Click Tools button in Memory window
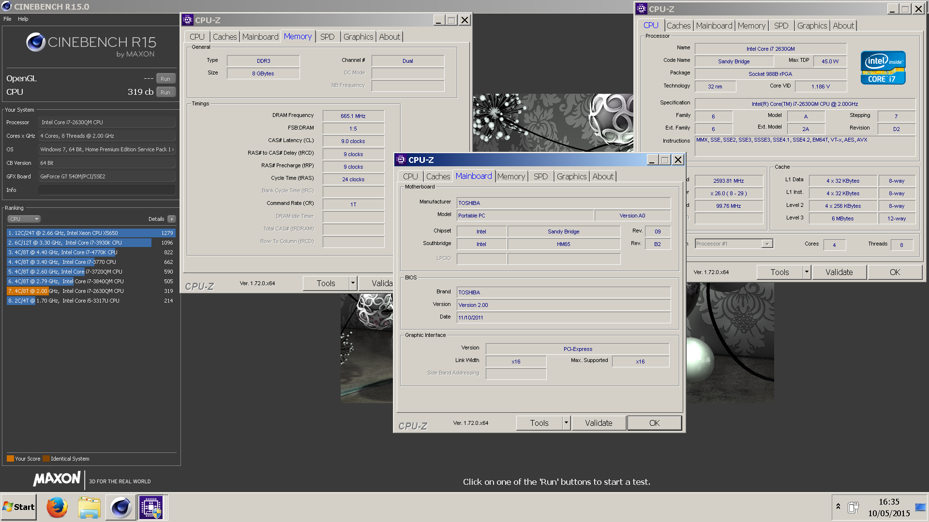Screen dimensions: 929x522 (326, 283)
